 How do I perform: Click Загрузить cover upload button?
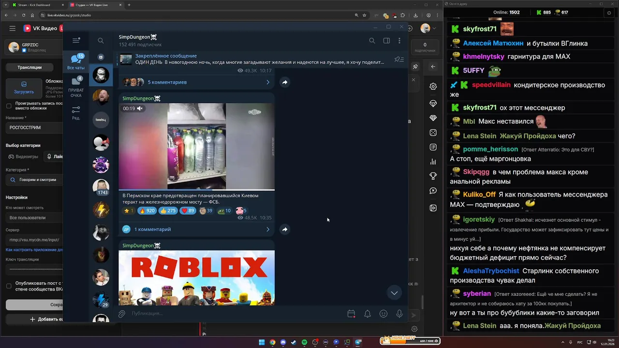(x=24, y=88)
